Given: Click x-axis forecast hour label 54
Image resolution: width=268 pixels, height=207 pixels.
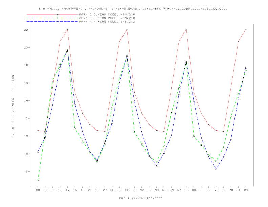Looking at the screenshot, I should [x=172, y=190].
